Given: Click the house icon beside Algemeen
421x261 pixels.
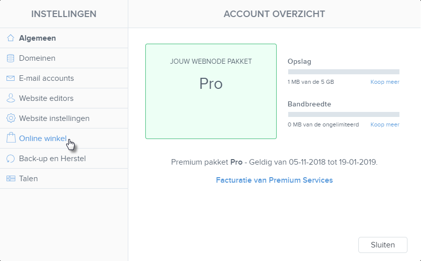Looking at the screenshot, I should [x=11, y=38].
